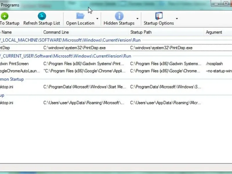232x174 pixels.
Task: Click the ProgramData startup path cell
Action: coord(166,87)
